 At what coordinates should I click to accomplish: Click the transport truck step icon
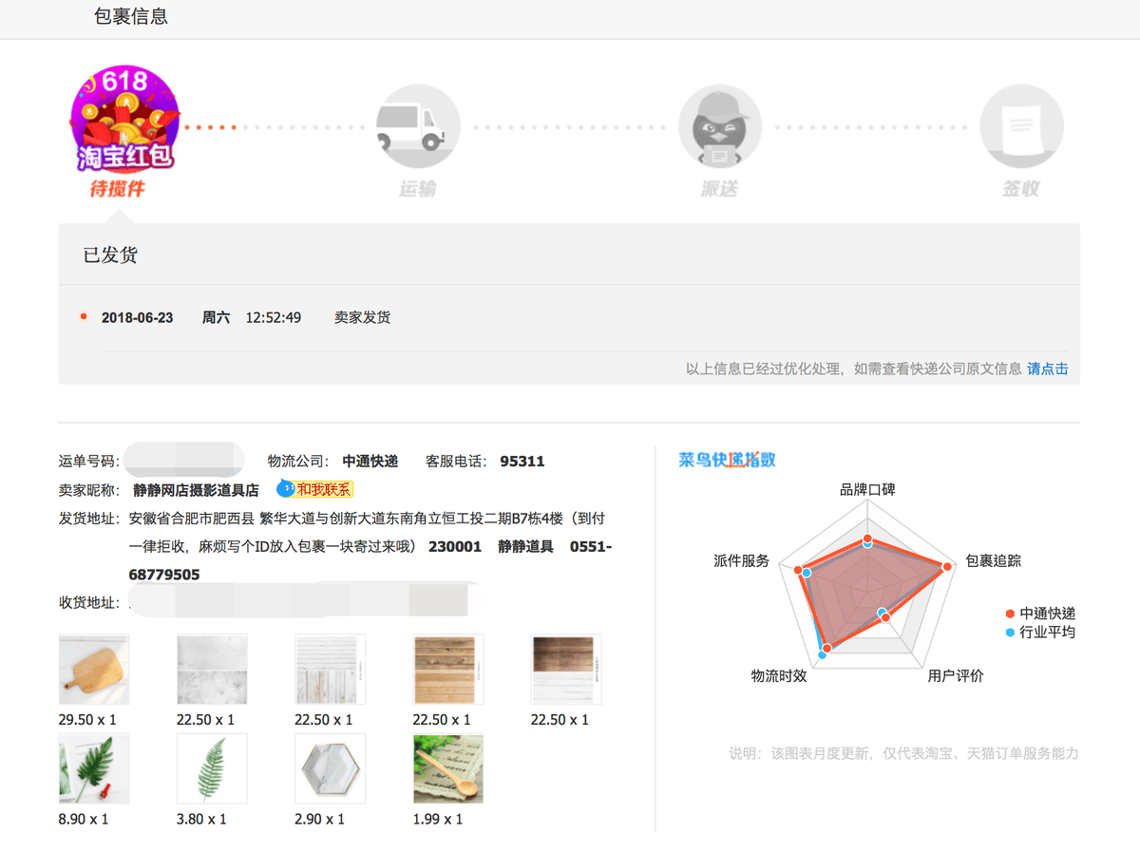click(418, 126)
